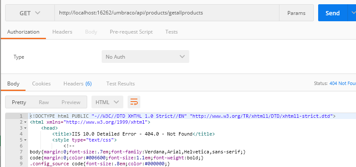The width and height of the screenshot is (356, 167).
Task: Switch to the Authorization tab
Action: point(23,32)
